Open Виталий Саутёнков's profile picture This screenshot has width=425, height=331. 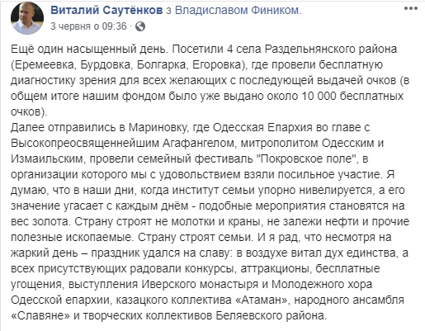(27, 18)
